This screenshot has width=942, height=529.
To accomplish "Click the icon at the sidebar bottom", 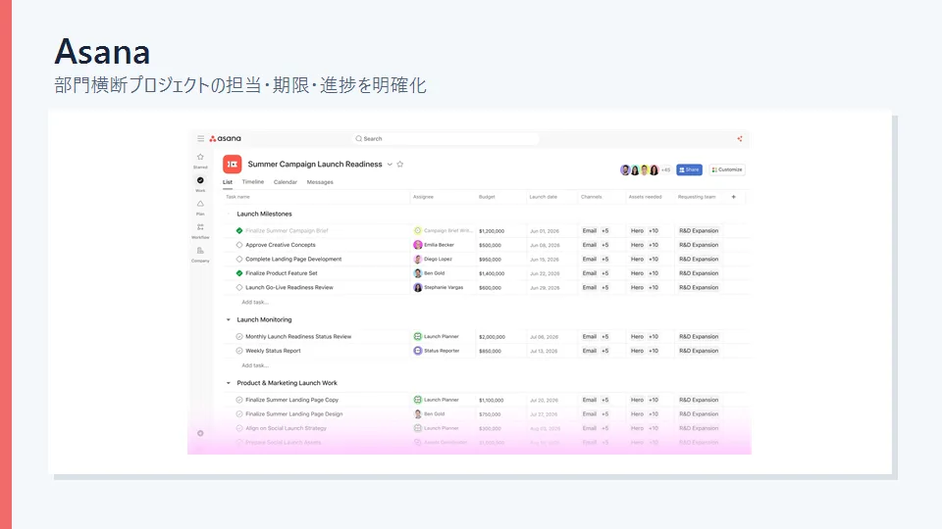I will (x=200, y=433).
